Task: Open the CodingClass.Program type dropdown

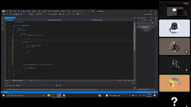Action: pyautogui.click(x=69, y=20)
